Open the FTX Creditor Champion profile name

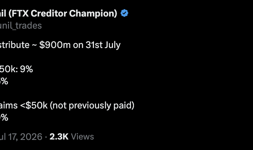click(x=59, y=13)
